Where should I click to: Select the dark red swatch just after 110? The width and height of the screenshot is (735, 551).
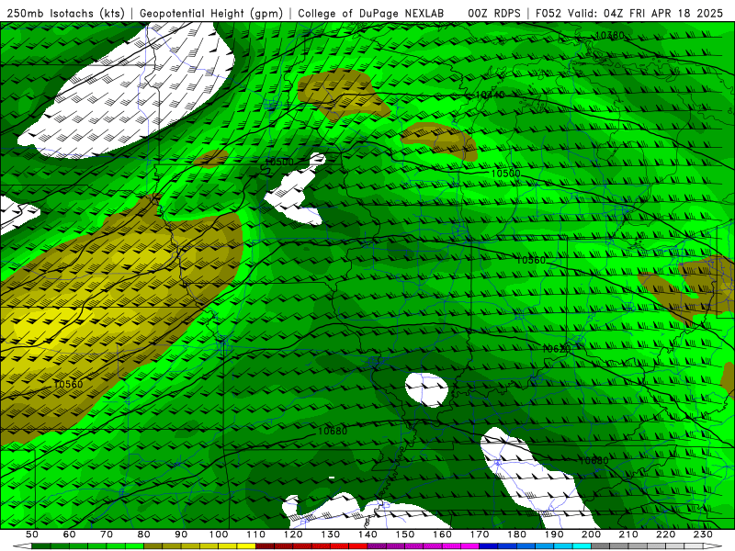265,546
